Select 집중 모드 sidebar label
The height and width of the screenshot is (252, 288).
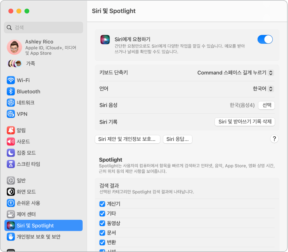26,153
